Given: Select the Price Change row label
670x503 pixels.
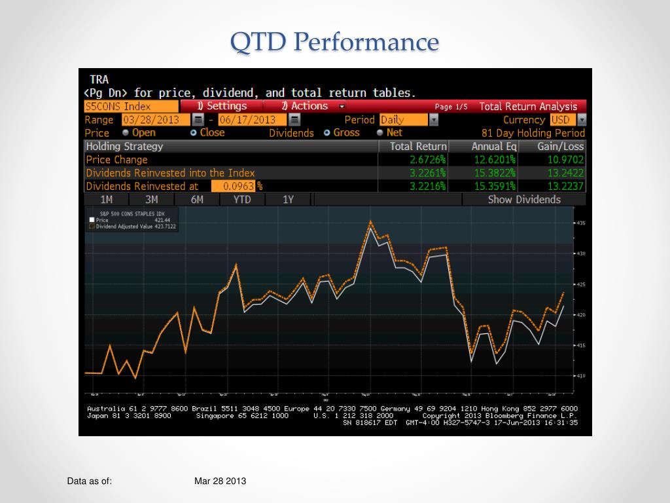Looking at the screenshot, I should [116, 160].
